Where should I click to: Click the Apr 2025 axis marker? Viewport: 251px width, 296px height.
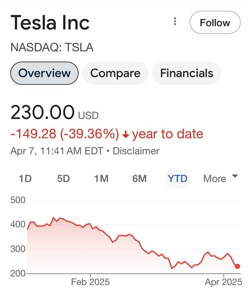[x=223, y=282]
